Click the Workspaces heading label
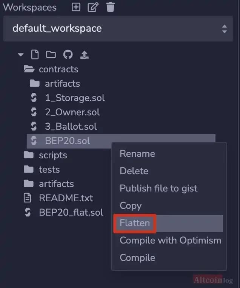This screenshot has width=240, height=288. coord(29,8)
